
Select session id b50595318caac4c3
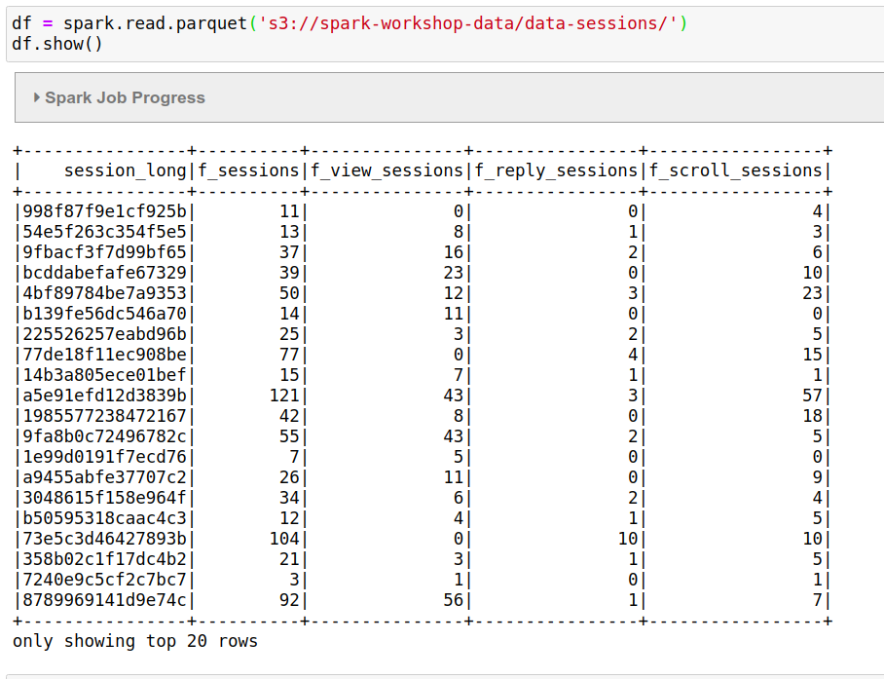(104, 517)
